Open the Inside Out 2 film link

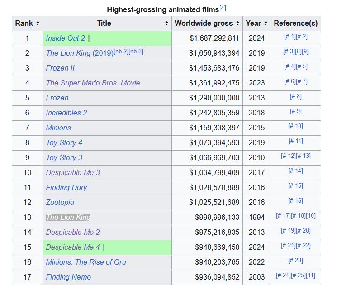point(65,38)
